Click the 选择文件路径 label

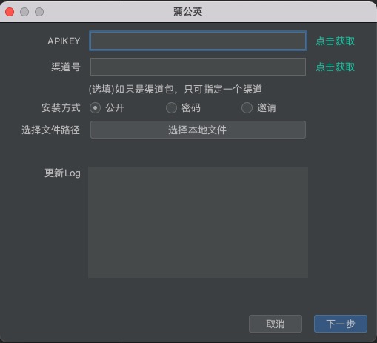[x=51, y=130]
